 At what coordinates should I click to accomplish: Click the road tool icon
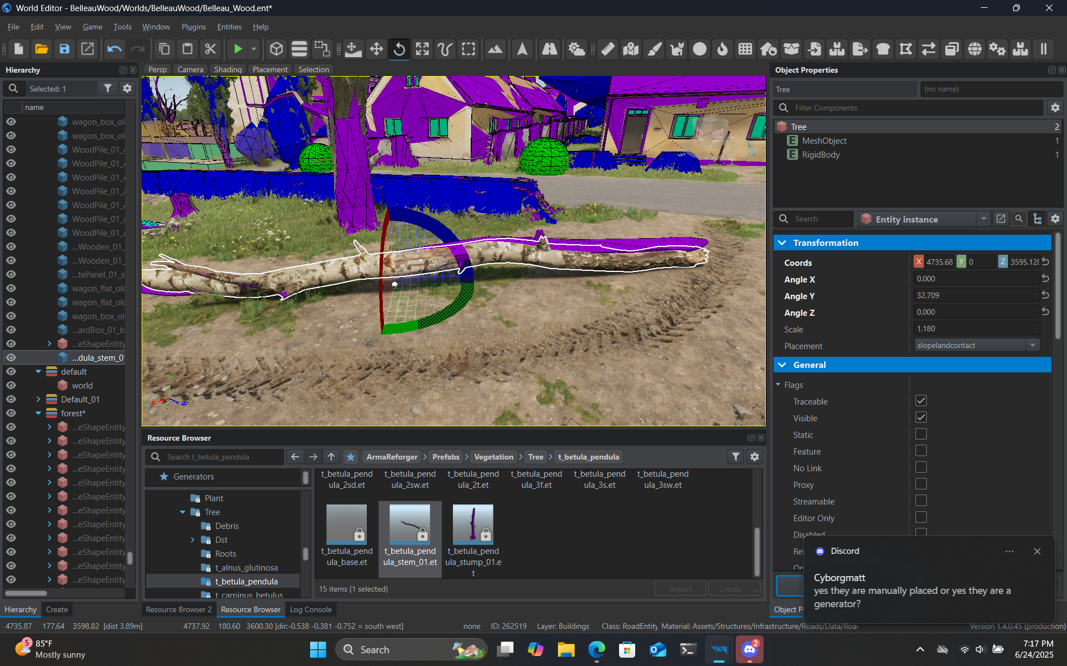tap(550, 49)
